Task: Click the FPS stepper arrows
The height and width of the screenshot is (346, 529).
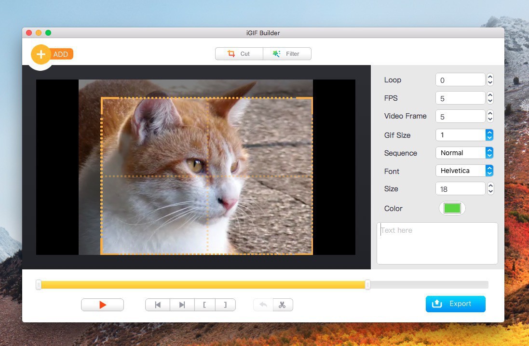Action: 490,98
